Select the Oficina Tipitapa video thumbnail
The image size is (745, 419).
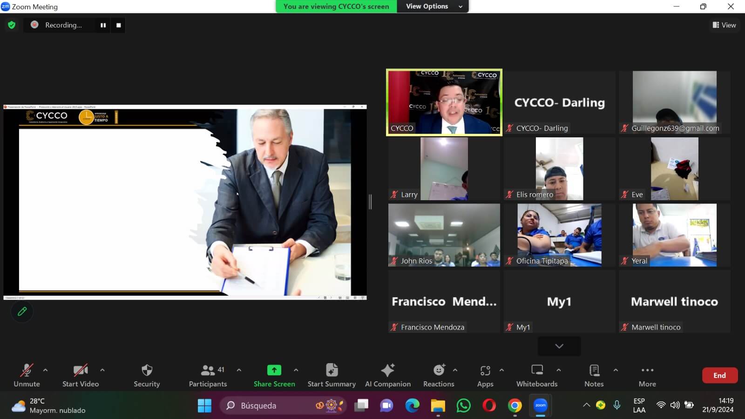(559, 235)
